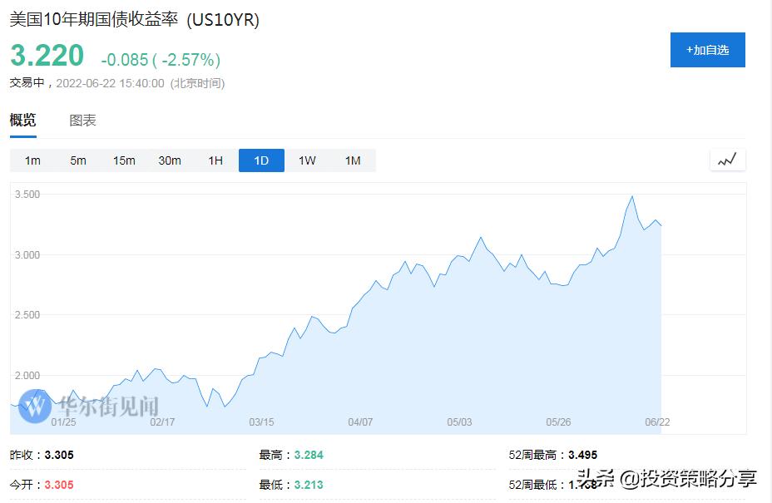Select the 30m time interval

tap(169, 160)
